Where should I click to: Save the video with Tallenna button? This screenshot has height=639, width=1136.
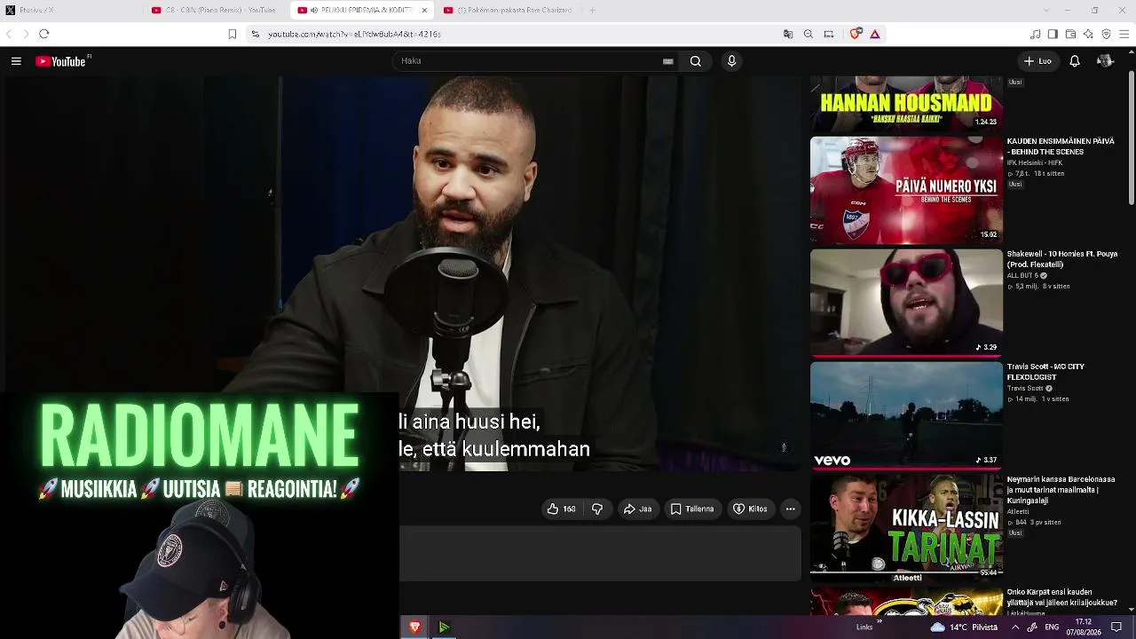(692, 509)
